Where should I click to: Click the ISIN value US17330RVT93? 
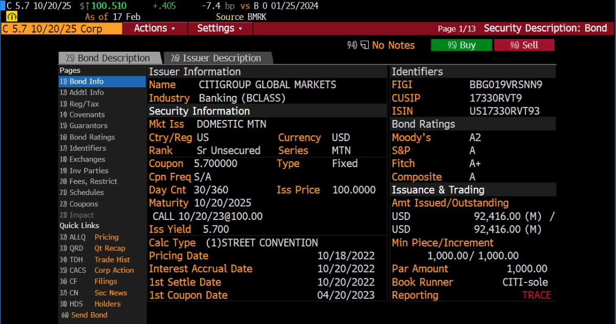[505, 111]
